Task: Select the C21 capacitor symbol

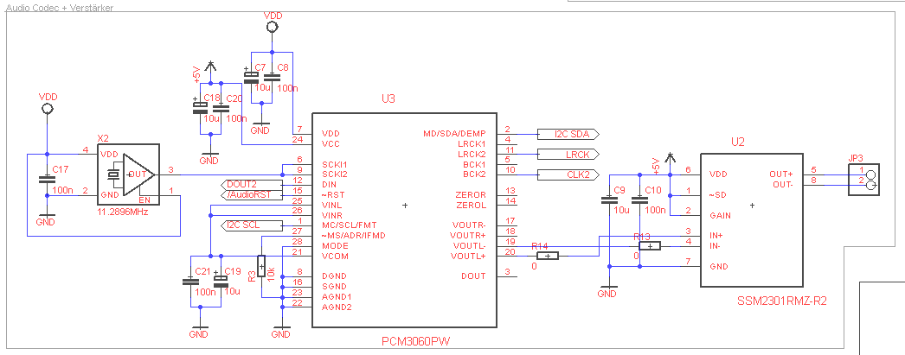Action: 189,282
